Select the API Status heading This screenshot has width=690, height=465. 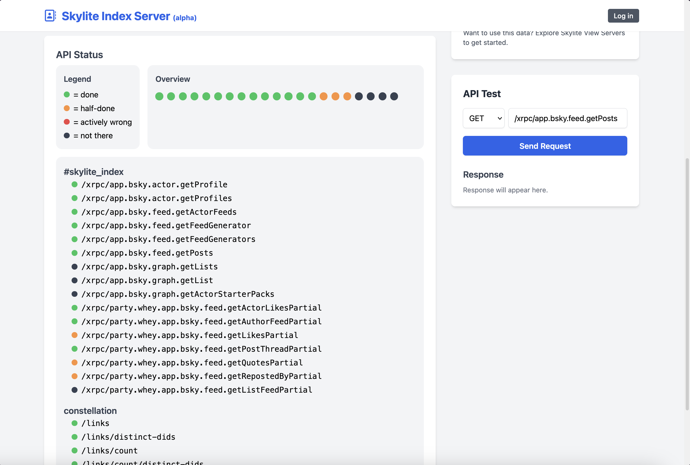[x=79, y=55]
